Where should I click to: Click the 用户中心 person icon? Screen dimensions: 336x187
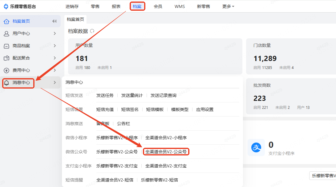coord(6,33)
